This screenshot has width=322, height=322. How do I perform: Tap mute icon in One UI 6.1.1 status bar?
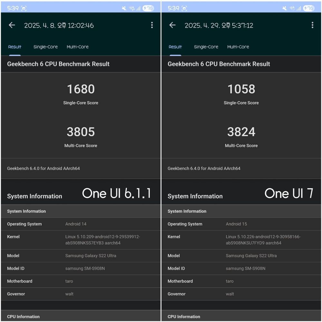pos(124,8)
